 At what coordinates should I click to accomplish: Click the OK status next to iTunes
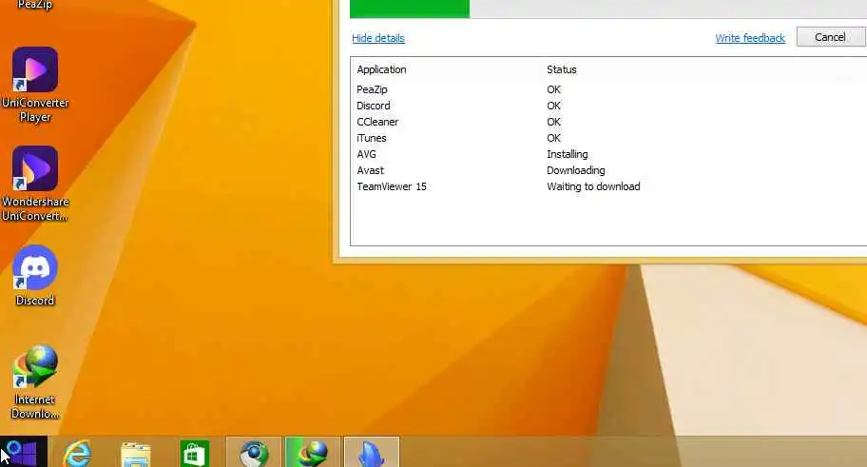[x=553, y=138]
